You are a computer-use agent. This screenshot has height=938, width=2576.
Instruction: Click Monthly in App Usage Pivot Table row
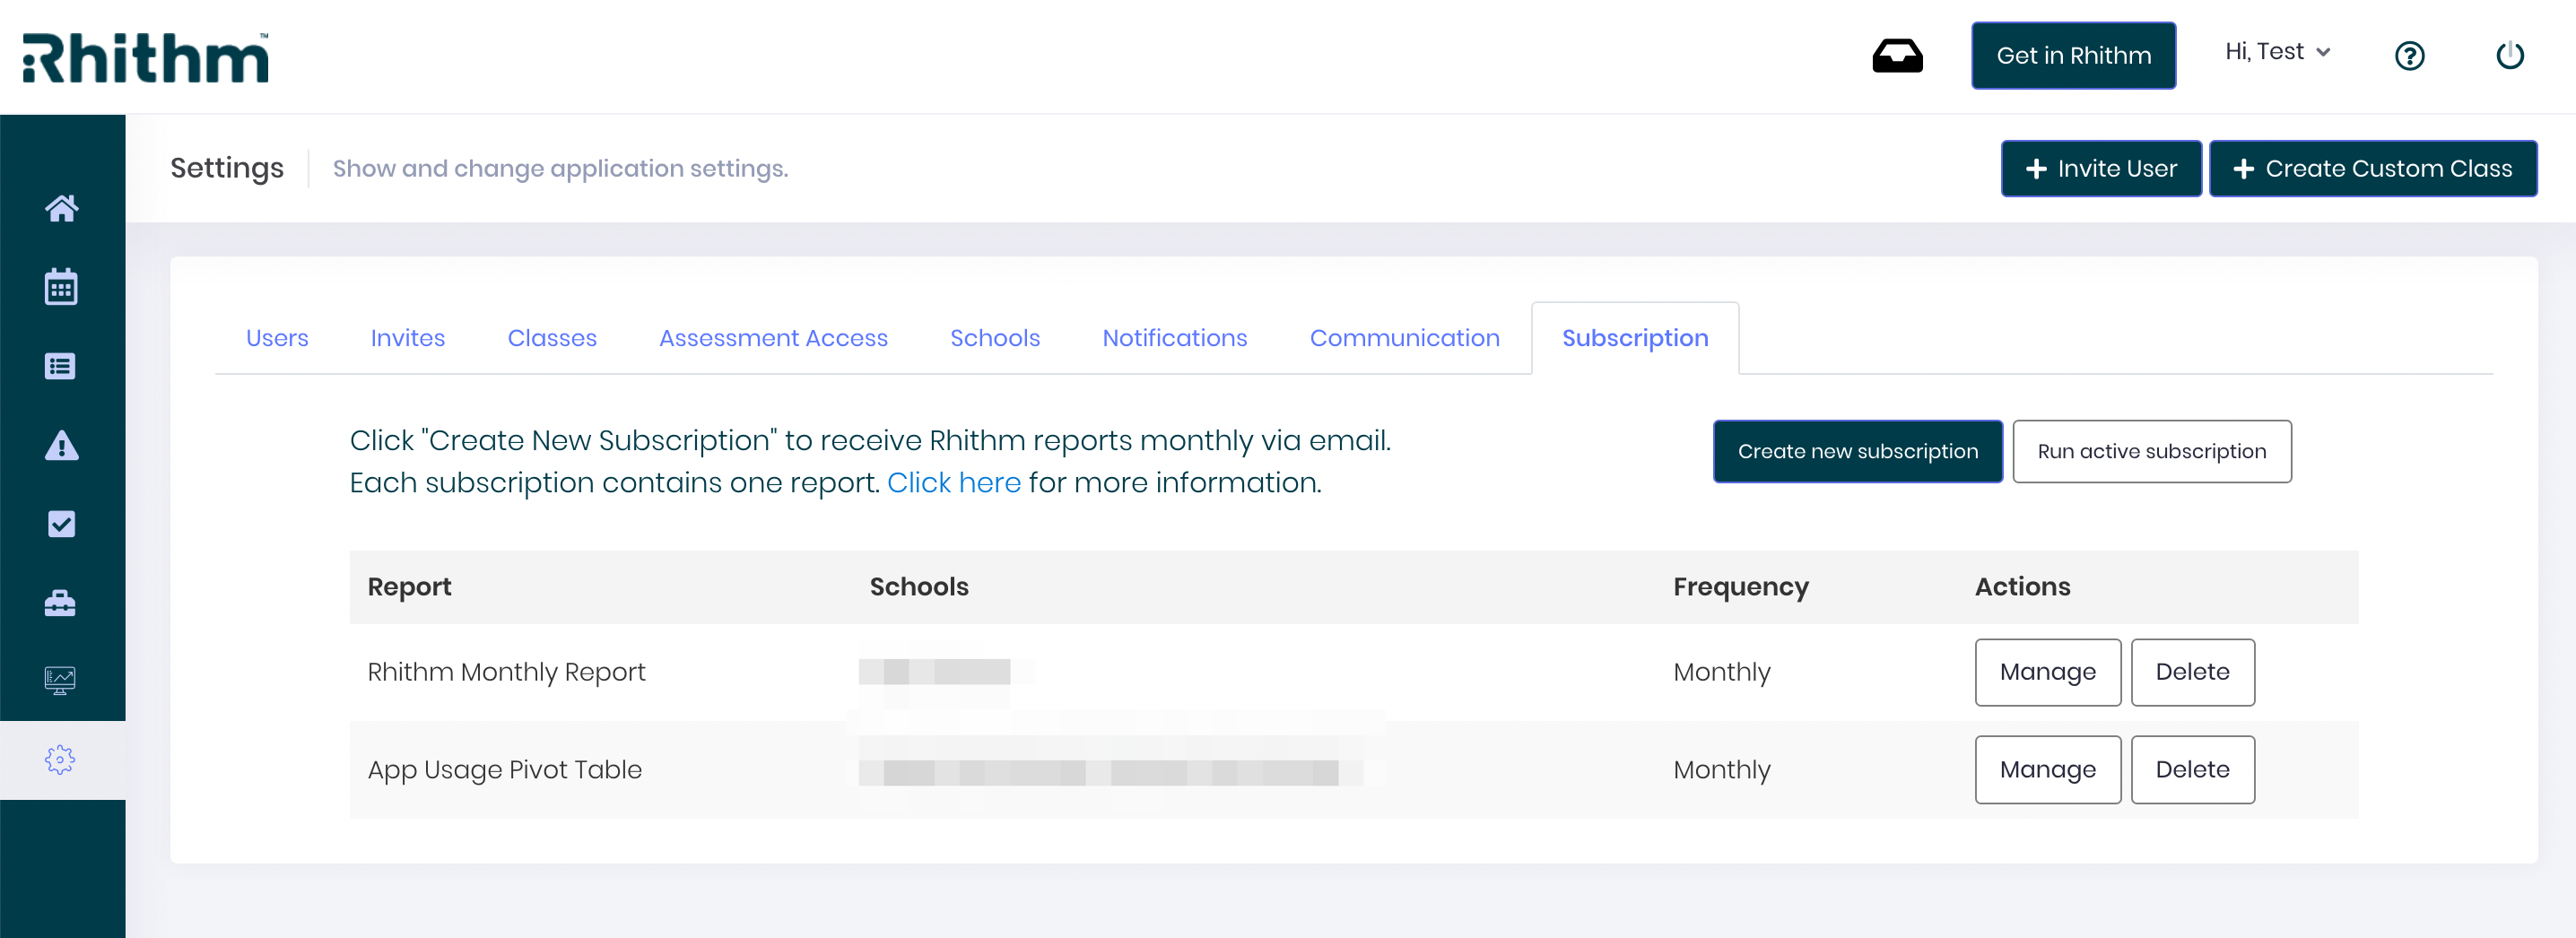point(1721,769)
